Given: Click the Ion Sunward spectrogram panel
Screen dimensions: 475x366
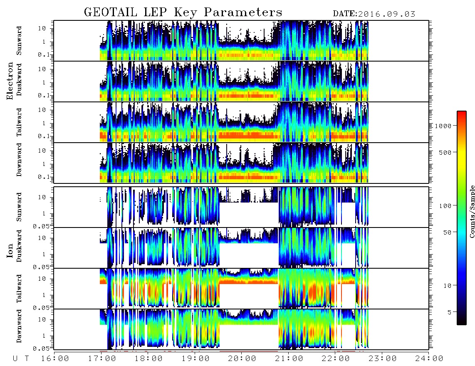Looking at the screenshot, I should pos(241,207).
